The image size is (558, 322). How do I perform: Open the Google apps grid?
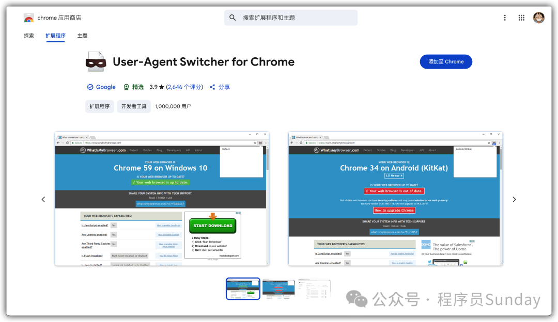[521, 18]
